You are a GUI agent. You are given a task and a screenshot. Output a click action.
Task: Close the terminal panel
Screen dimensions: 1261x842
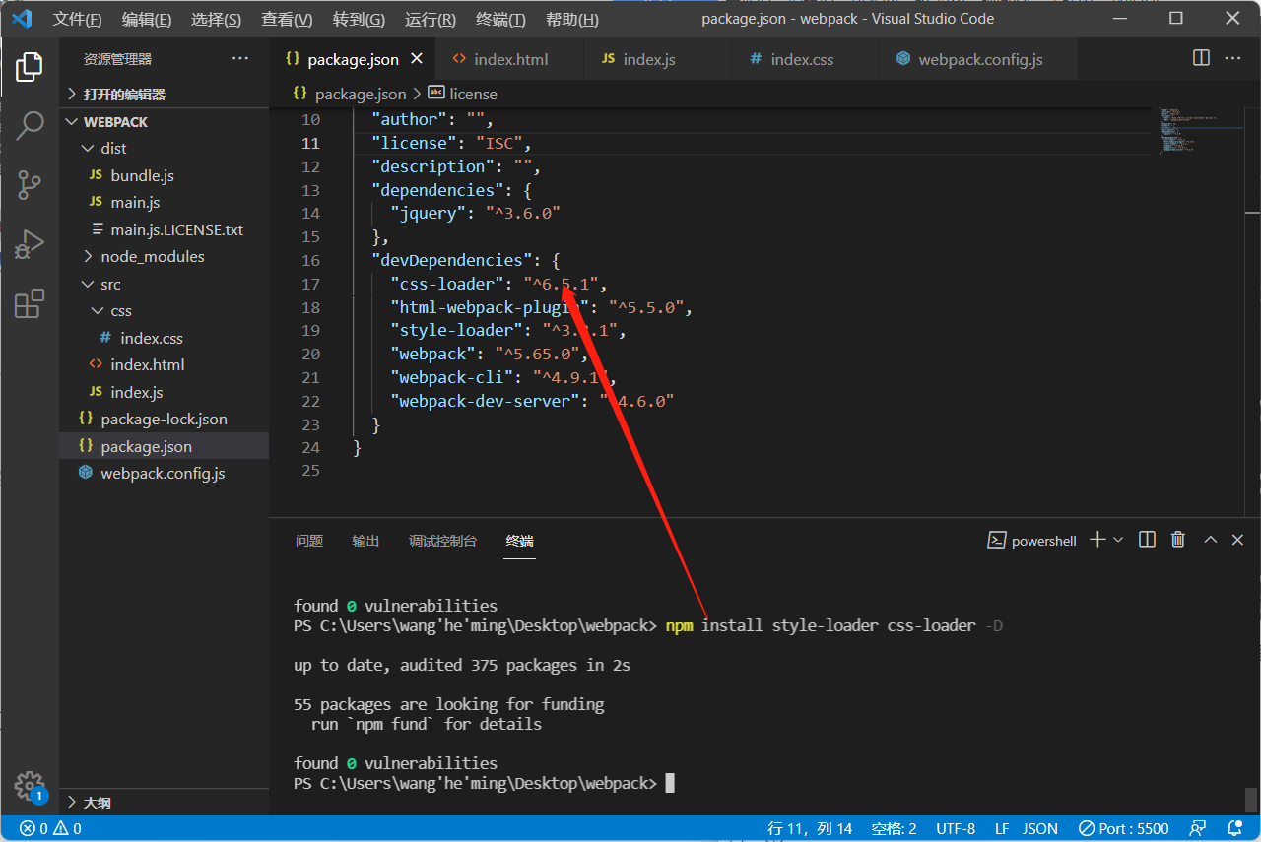tap(1238, 540)
